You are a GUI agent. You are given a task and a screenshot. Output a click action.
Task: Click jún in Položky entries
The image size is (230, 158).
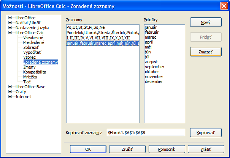point(148,52)
